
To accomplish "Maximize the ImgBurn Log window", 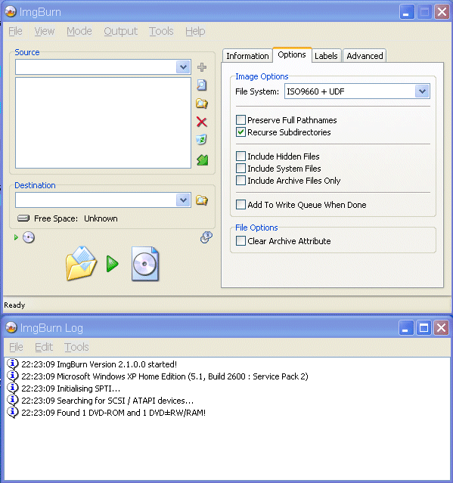I will [424, 328].
